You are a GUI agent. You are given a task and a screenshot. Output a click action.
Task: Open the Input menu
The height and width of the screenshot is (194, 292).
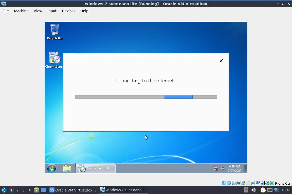click(52, 11)
